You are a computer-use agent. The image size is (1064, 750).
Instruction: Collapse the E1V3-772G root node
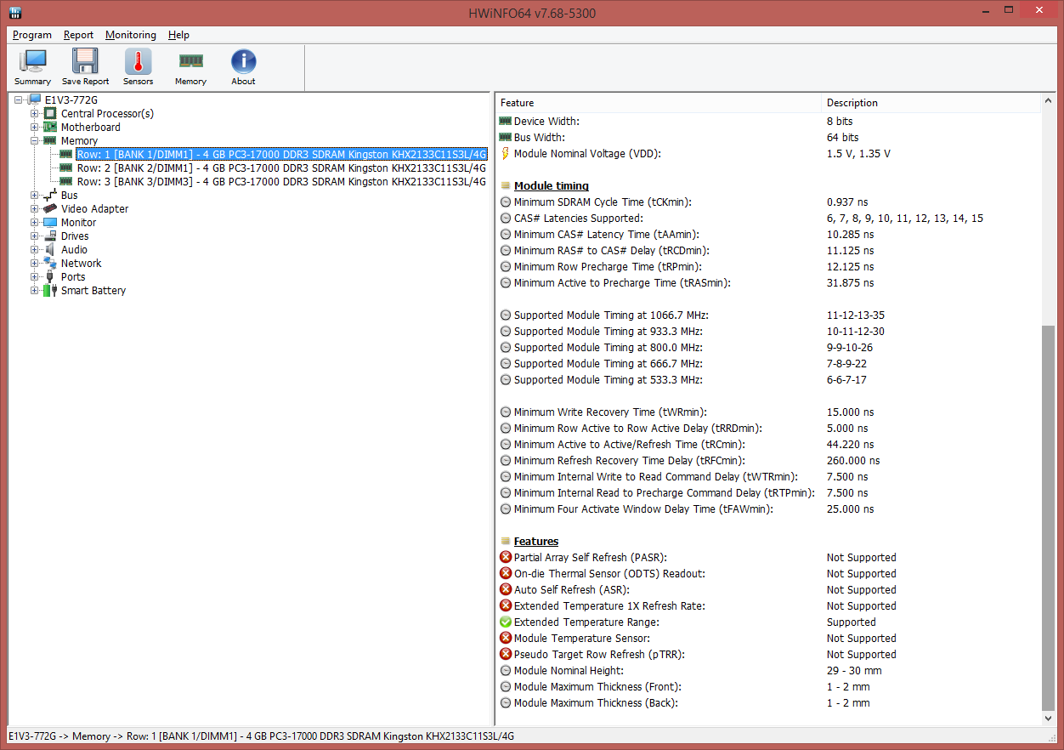coord(19,100)
